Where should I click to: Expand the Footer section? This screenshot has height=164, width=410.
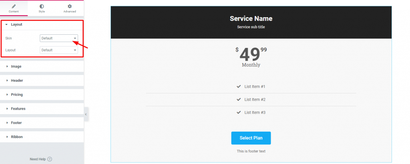coord(16,123)
